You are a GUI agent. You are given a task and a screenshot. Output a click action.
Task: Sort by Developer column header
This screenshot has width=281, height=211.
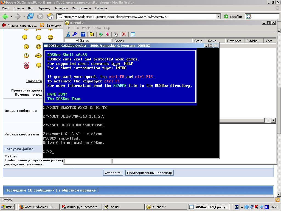(235, 41)
